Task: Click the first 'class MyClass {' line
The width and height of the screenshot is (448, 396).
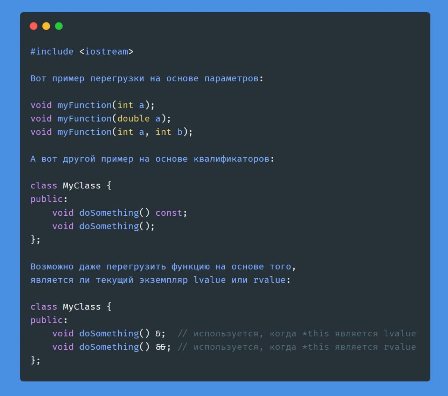Action: (71, 186)
